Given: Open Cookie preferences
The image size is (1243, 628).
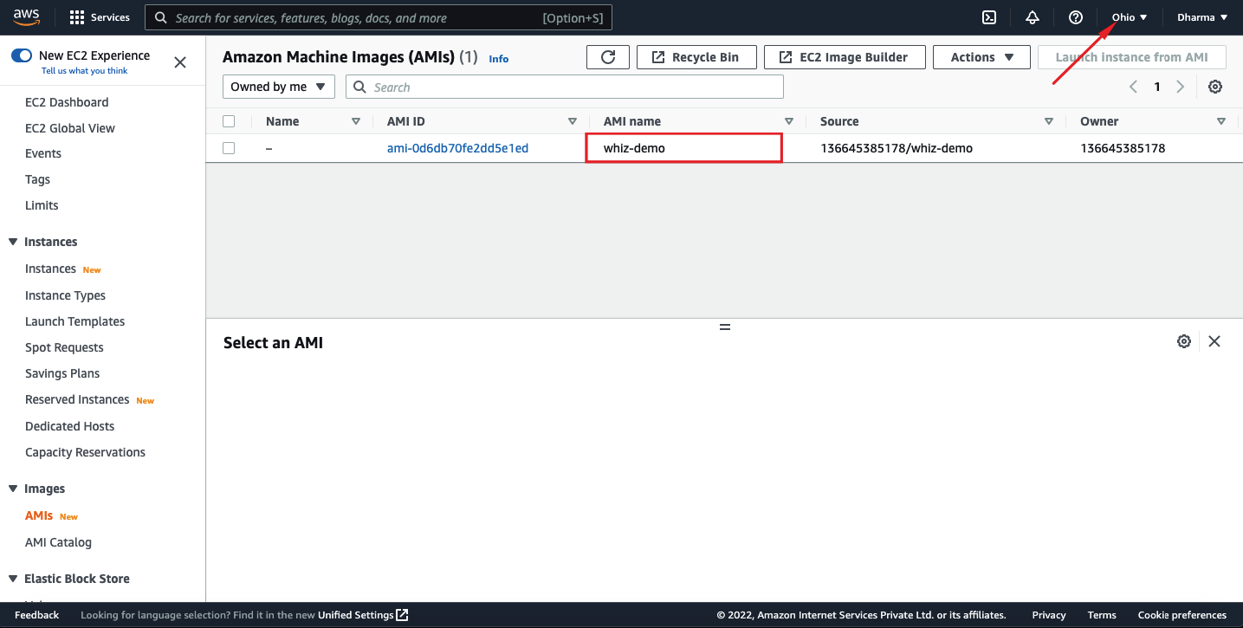Looking at the screenshot, I should coord(1182,615).
